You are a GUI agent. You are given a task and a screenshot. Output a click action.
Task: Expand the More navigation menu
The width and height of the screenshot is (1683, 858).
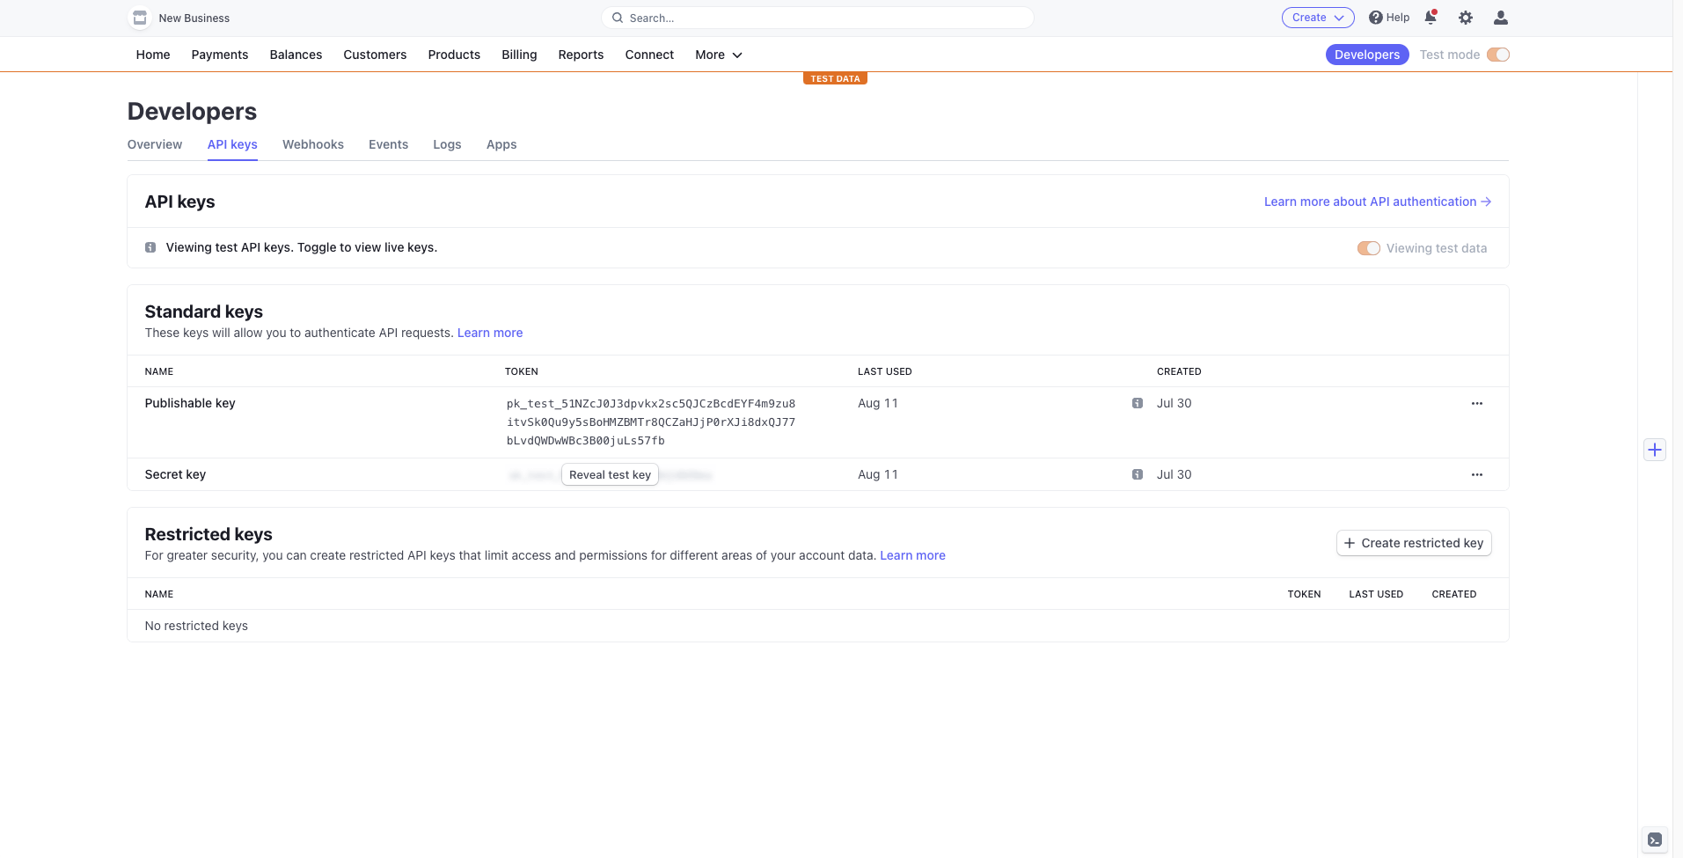coord(718,55)
